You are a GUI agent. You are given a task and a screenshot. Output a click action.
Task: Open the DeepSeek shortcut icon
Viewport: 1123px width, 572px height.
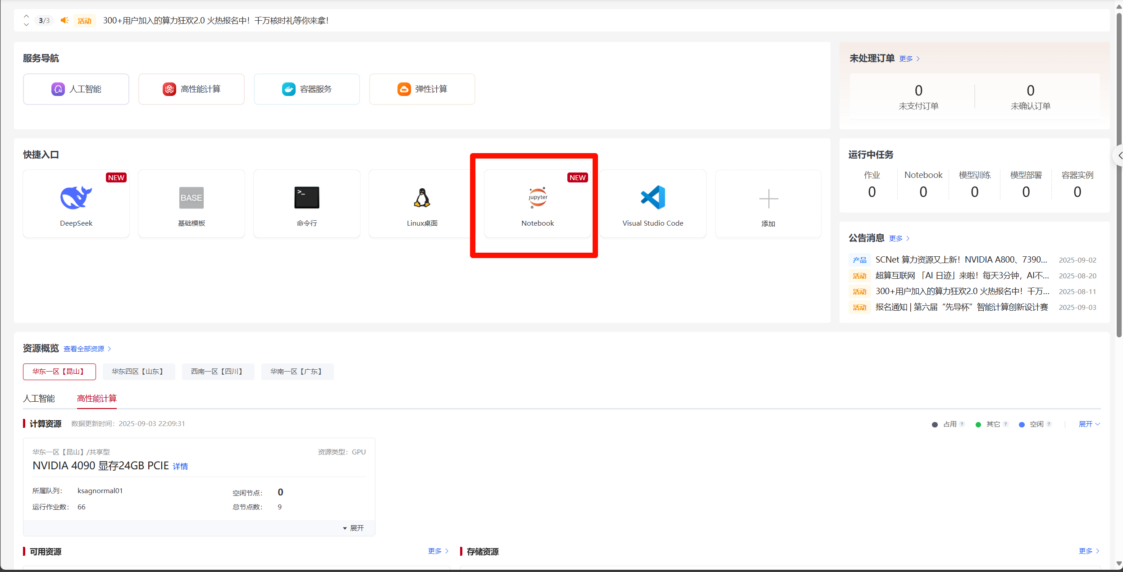coord(76,198)
